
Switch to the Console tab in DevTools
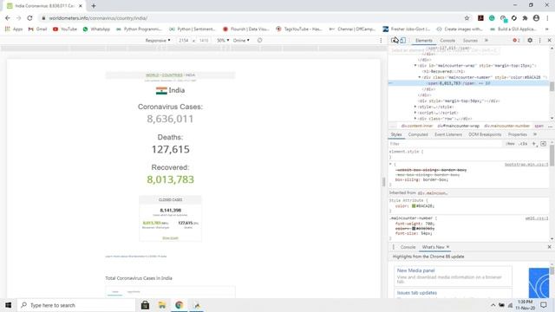447,41
